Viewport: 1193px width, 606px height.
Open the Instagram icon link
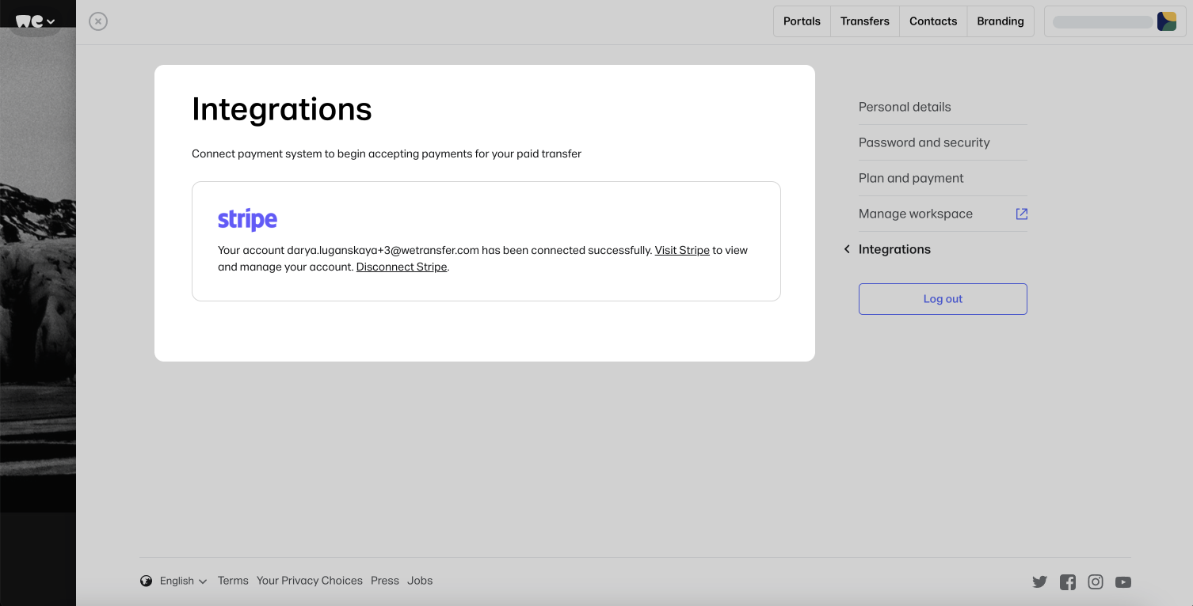[1095, 581]
